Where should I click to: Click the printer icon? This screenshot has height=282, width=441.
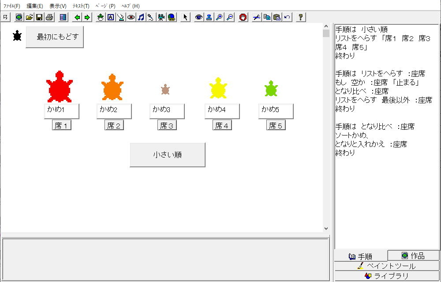tap(49, 17)
